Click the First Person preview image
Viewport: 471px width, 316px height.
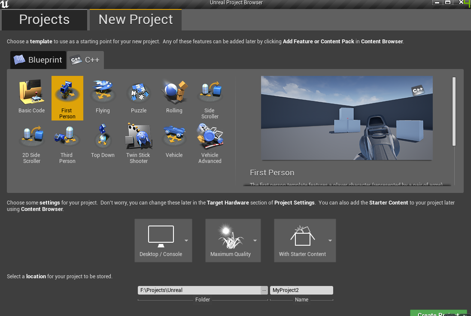346,118
